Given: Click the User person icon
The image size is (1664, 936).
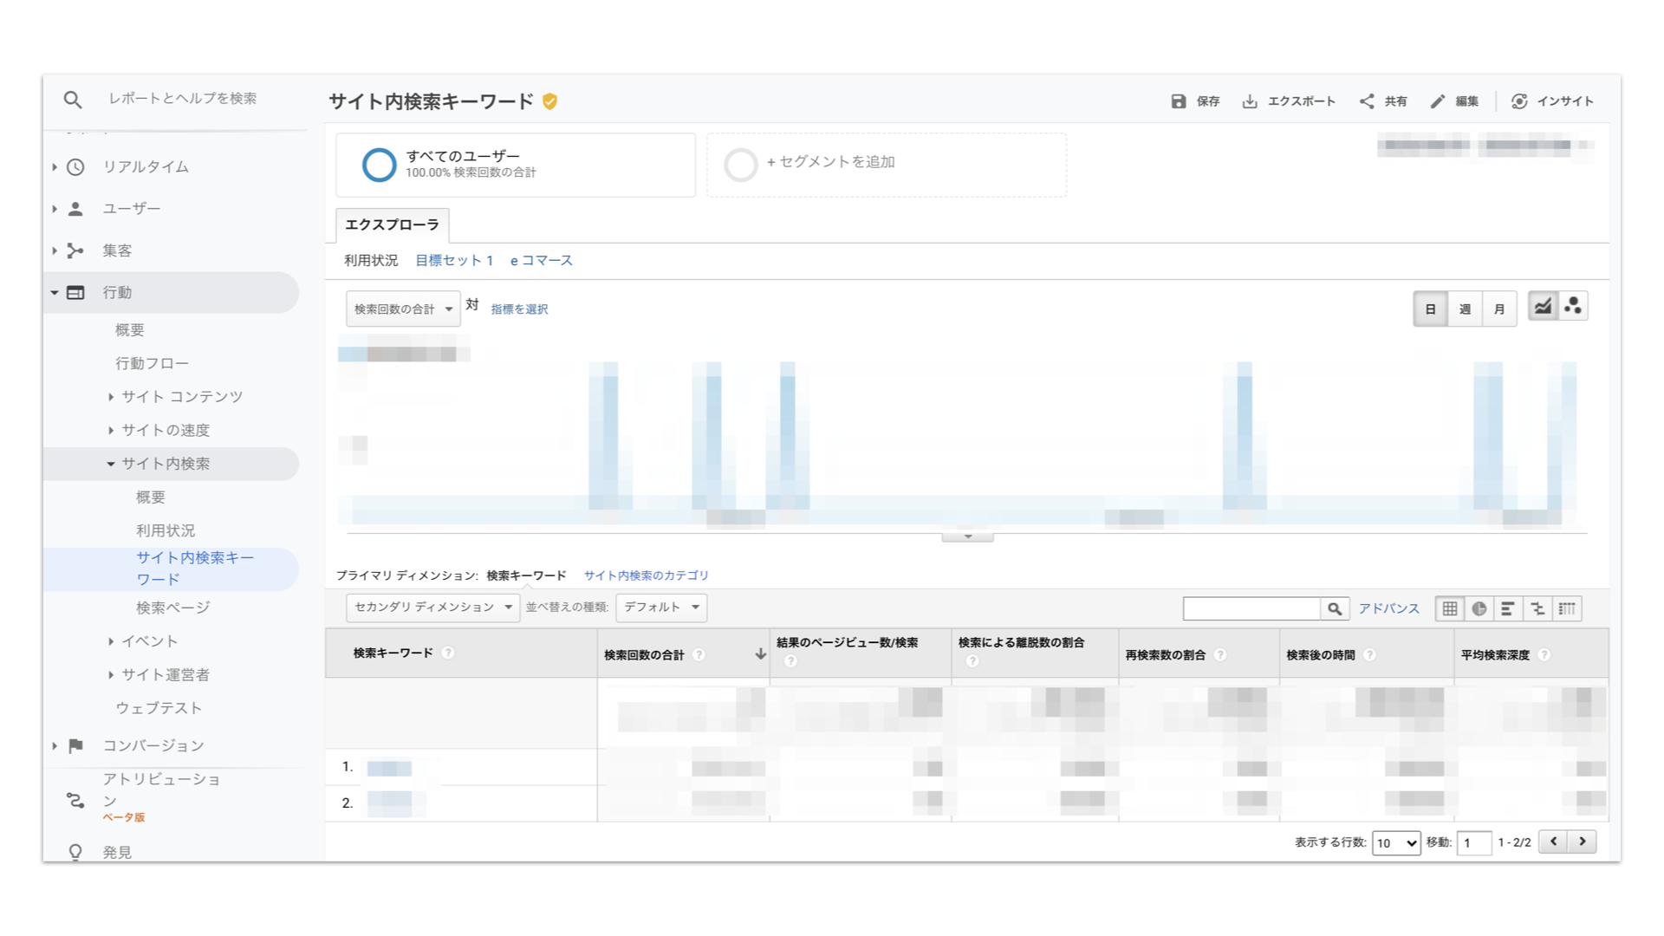Looking at the screenshot, I should pos(76,209).
